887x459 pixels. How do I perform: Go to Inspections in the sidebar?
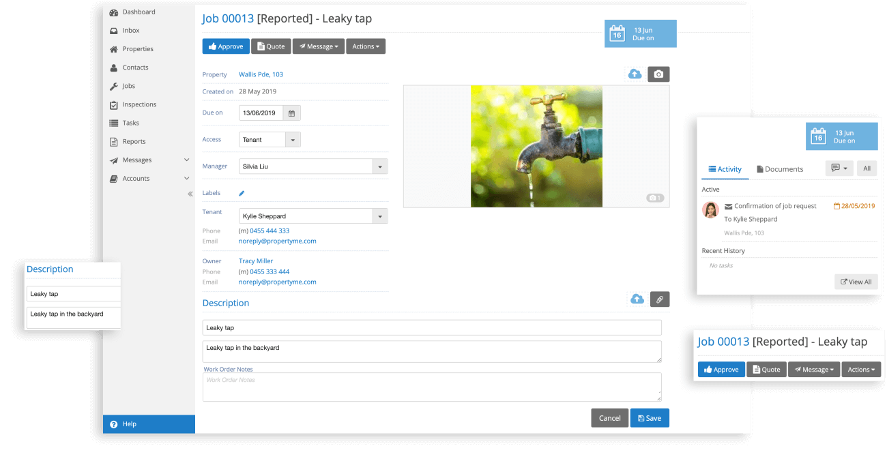click(x=139, y=104)
